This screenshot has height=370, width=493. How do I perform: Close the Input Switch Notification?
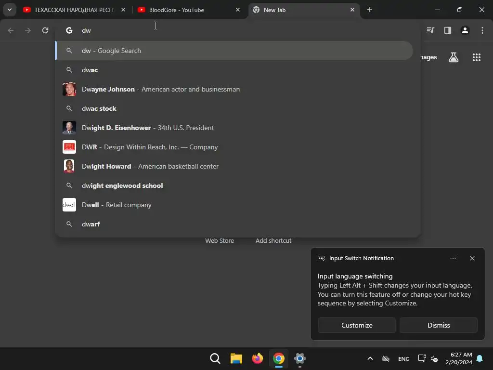coord(472,258)
